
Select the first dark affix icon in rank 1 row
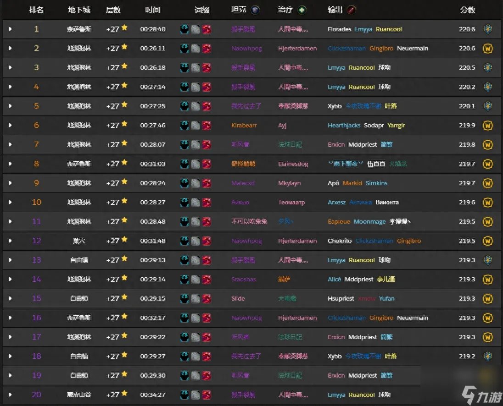pos(185,28)
